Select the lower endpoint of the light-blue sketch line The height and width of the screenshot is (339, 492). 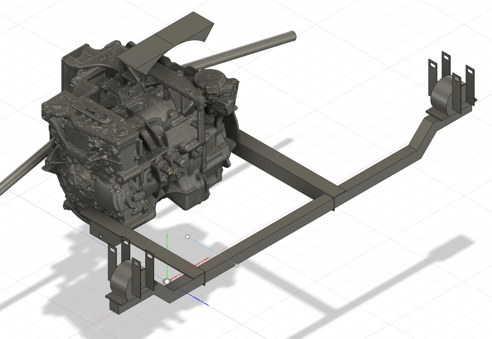(x=237, y=265)
